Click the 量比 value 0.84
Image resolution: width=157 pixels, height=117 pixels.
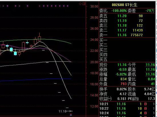click(x=151, y=79)
